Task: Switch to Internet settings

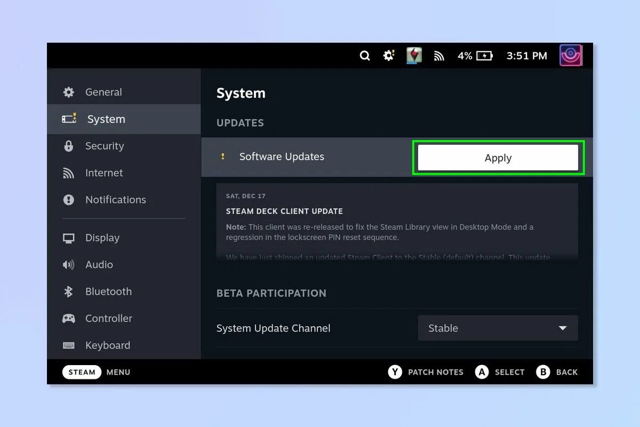Action: (124, 173)
